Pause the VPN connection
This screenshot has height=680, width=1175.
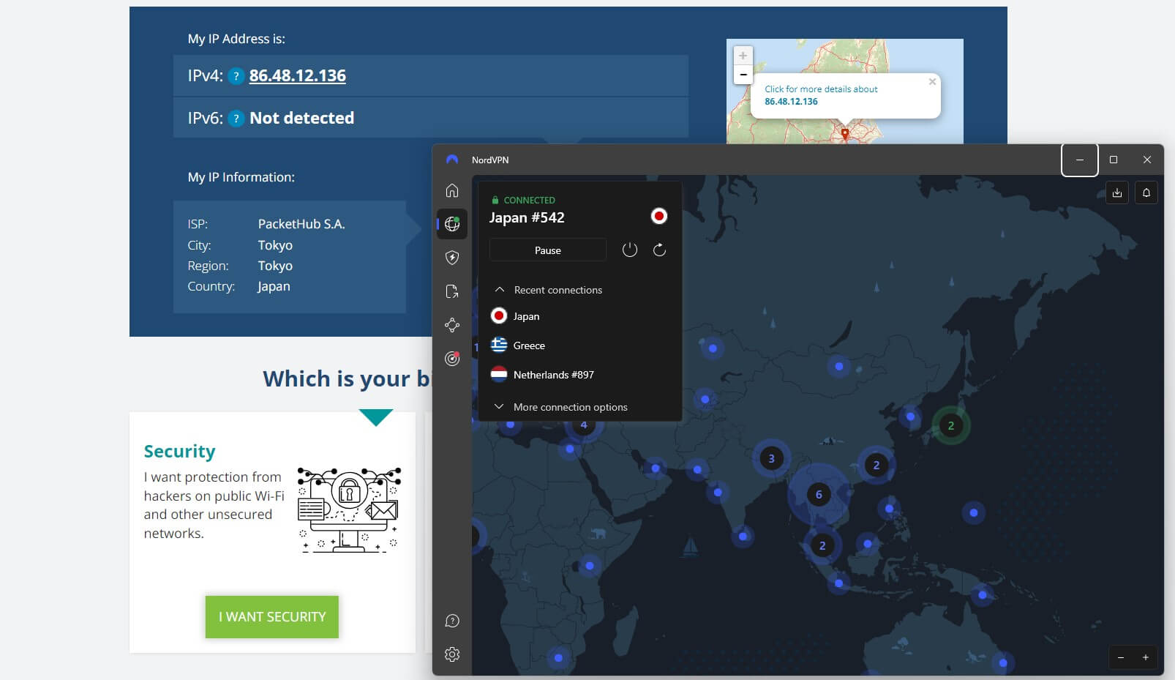[548, 250]
